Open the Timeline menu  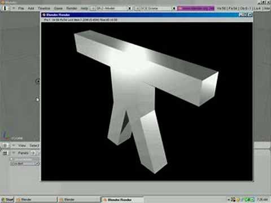coord(44,8)
